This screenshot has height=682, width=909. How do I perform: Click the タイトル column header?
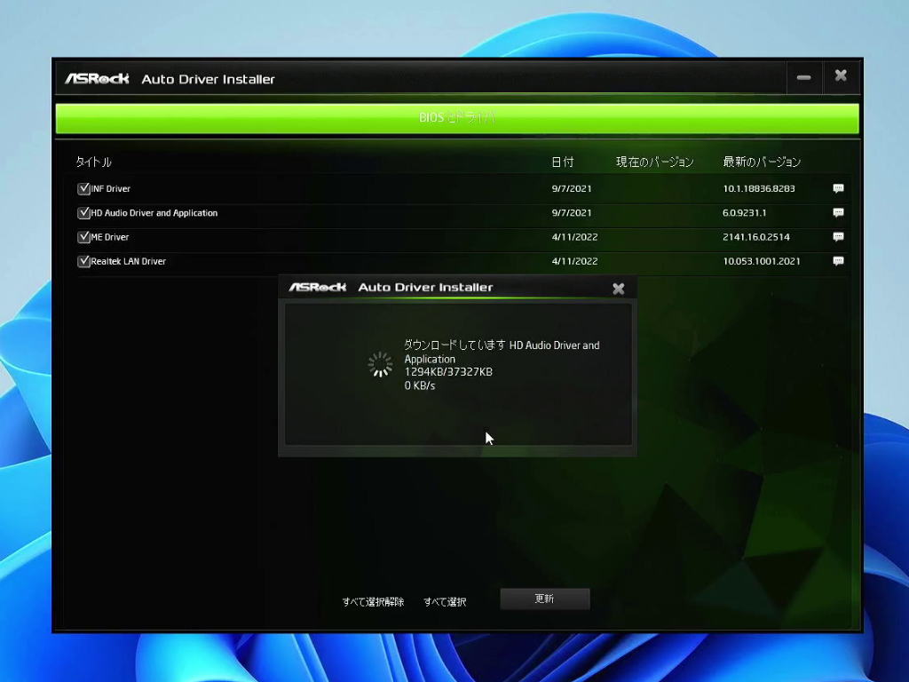pos(93,162)
